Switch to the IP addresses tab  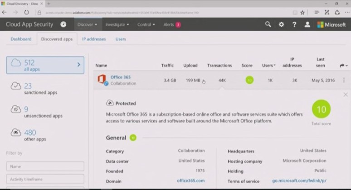[94, 39]
